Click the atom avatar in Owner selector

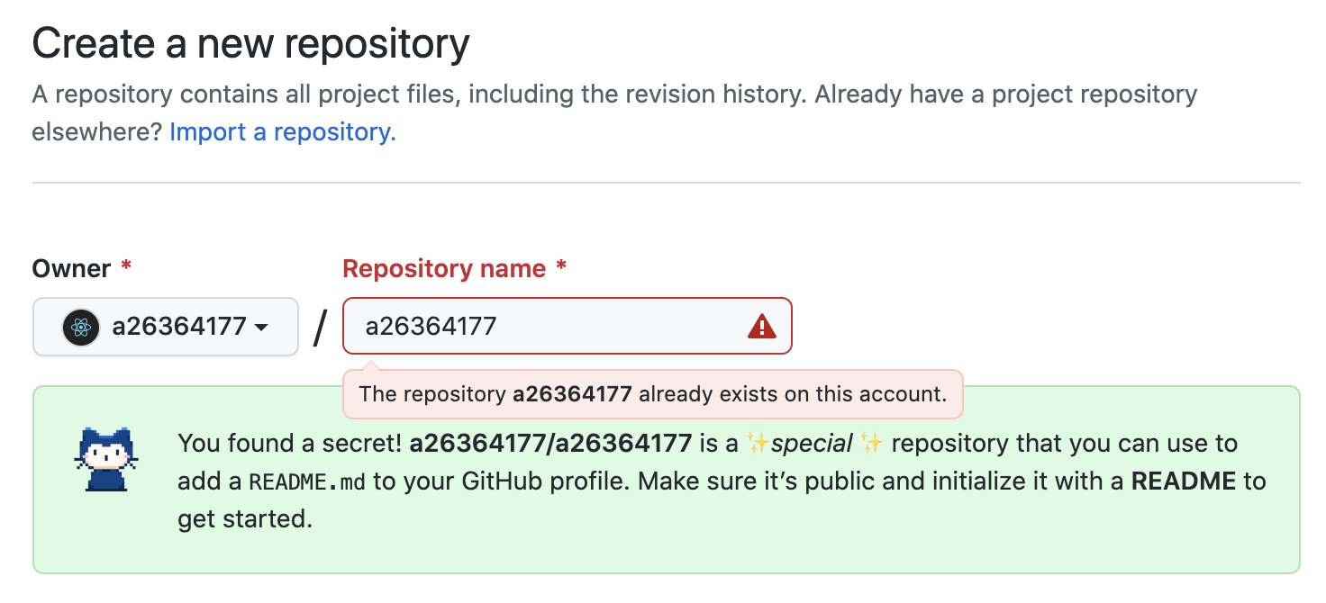81,327
